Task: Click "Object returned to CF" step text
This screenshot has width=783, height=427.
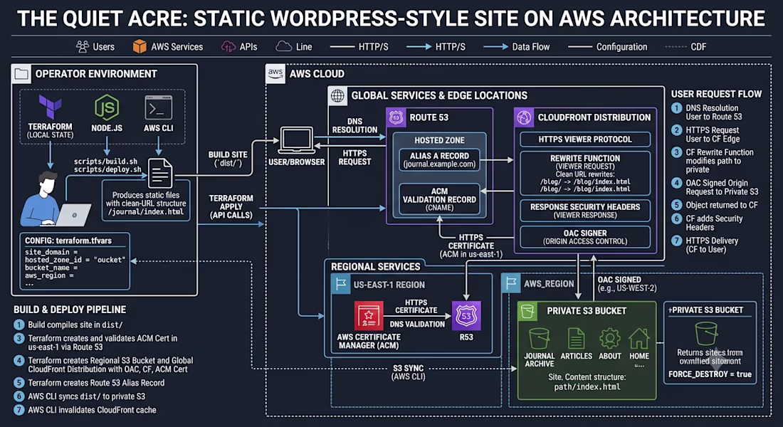Action: pos(722,205)
